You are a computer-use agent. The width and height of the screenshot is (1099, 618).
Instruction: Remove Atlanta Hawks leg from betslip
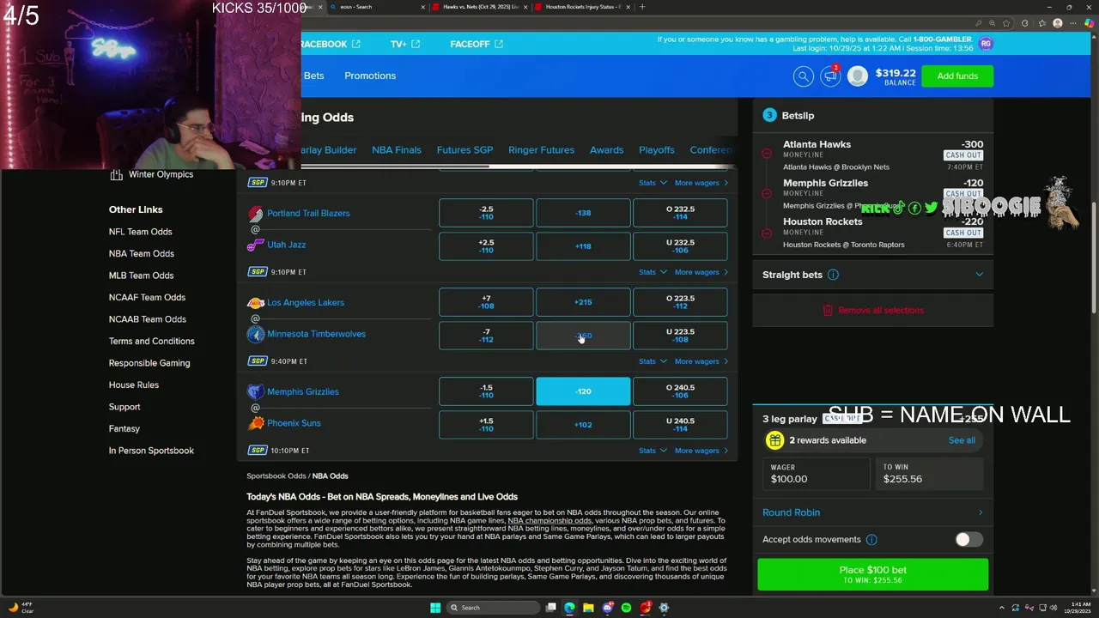[767, 154]
